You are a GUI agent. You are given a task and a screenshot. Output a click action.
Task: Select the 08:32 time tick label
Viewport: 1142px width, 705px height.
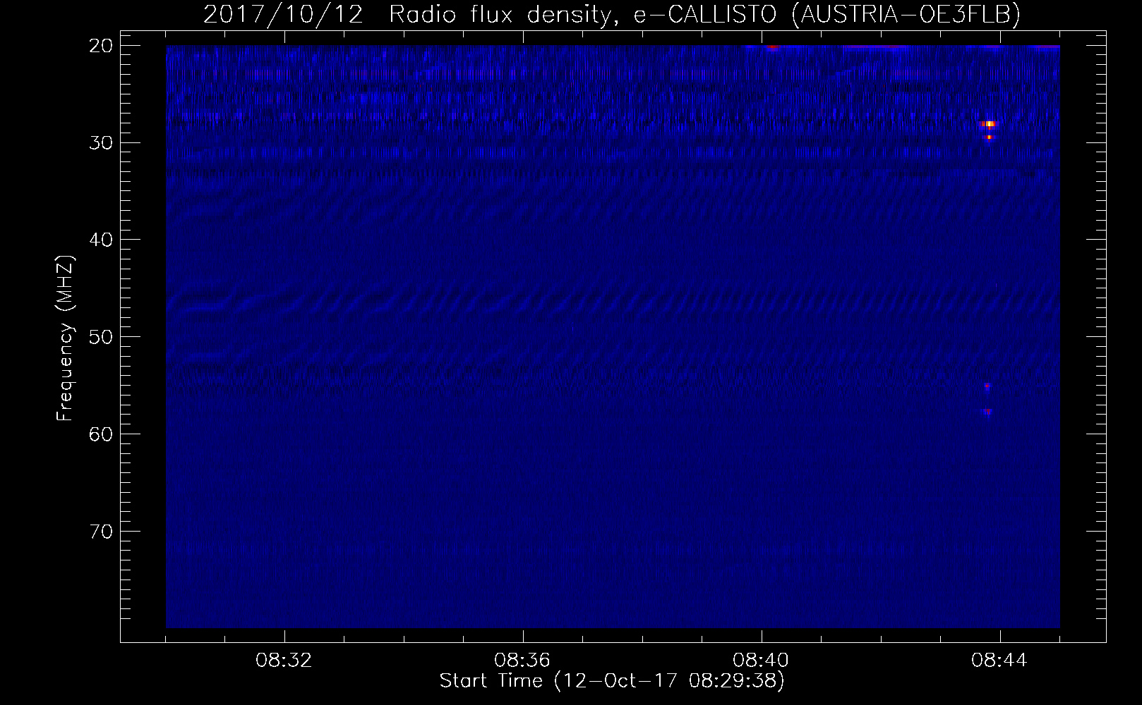pyautogui.click(x=284, y=661)
